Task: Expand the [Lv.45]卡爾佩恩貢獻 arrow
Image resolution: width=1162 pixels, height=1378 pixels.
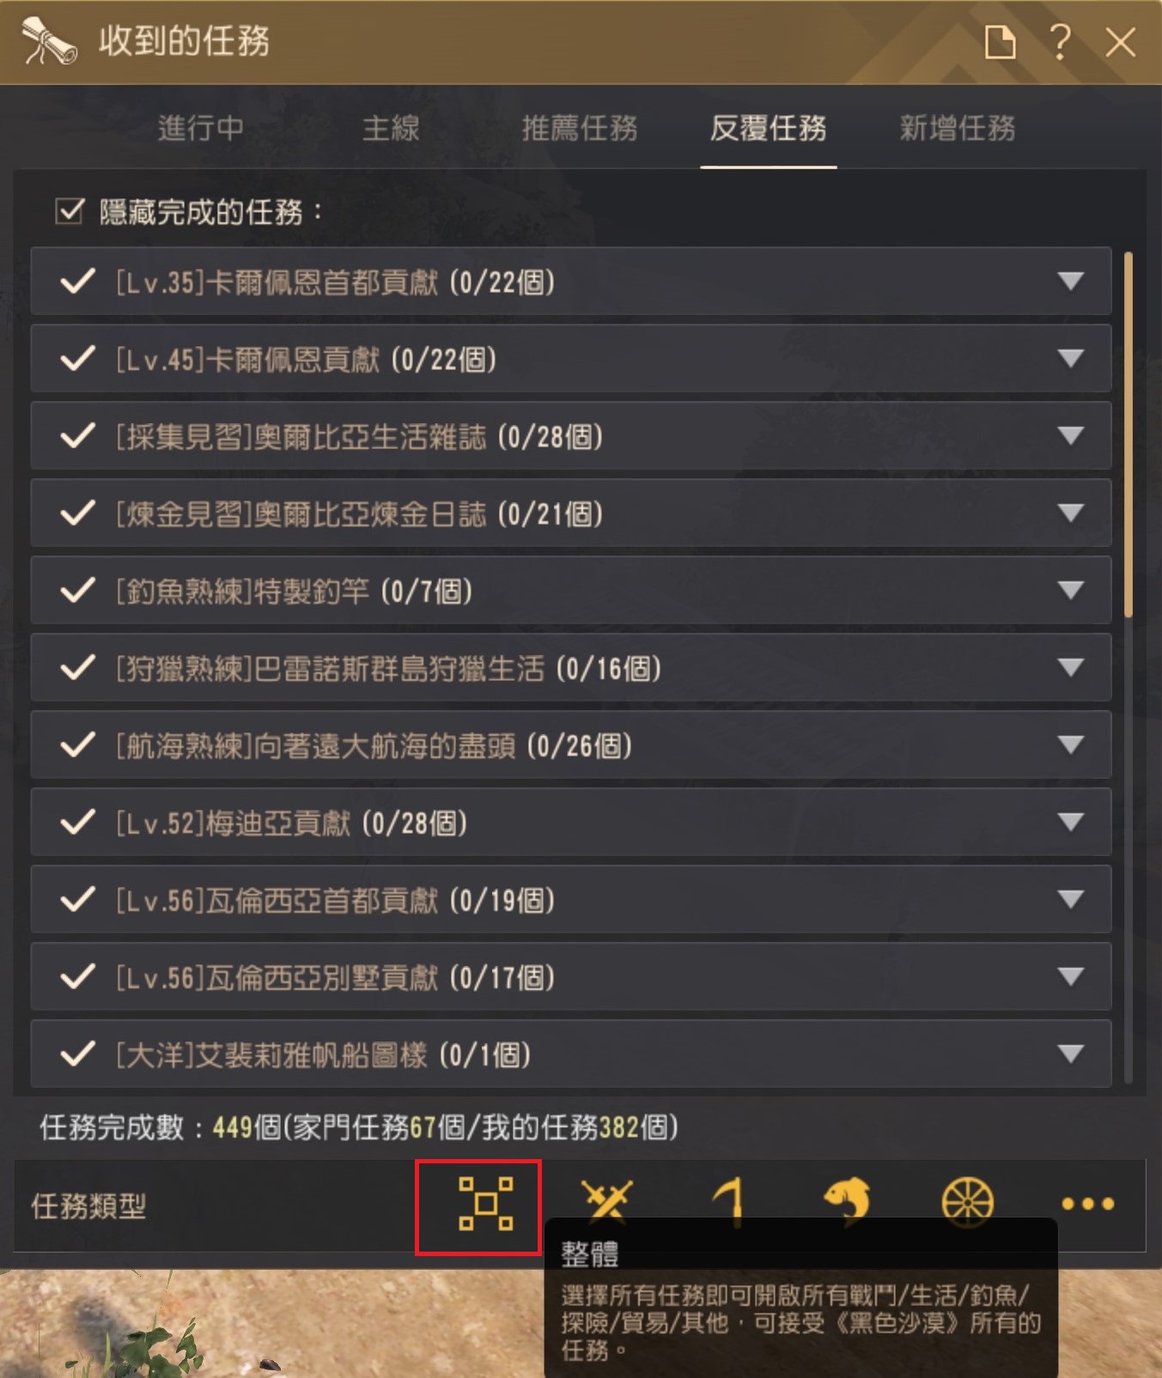Action: click(x=1070, y=358)
